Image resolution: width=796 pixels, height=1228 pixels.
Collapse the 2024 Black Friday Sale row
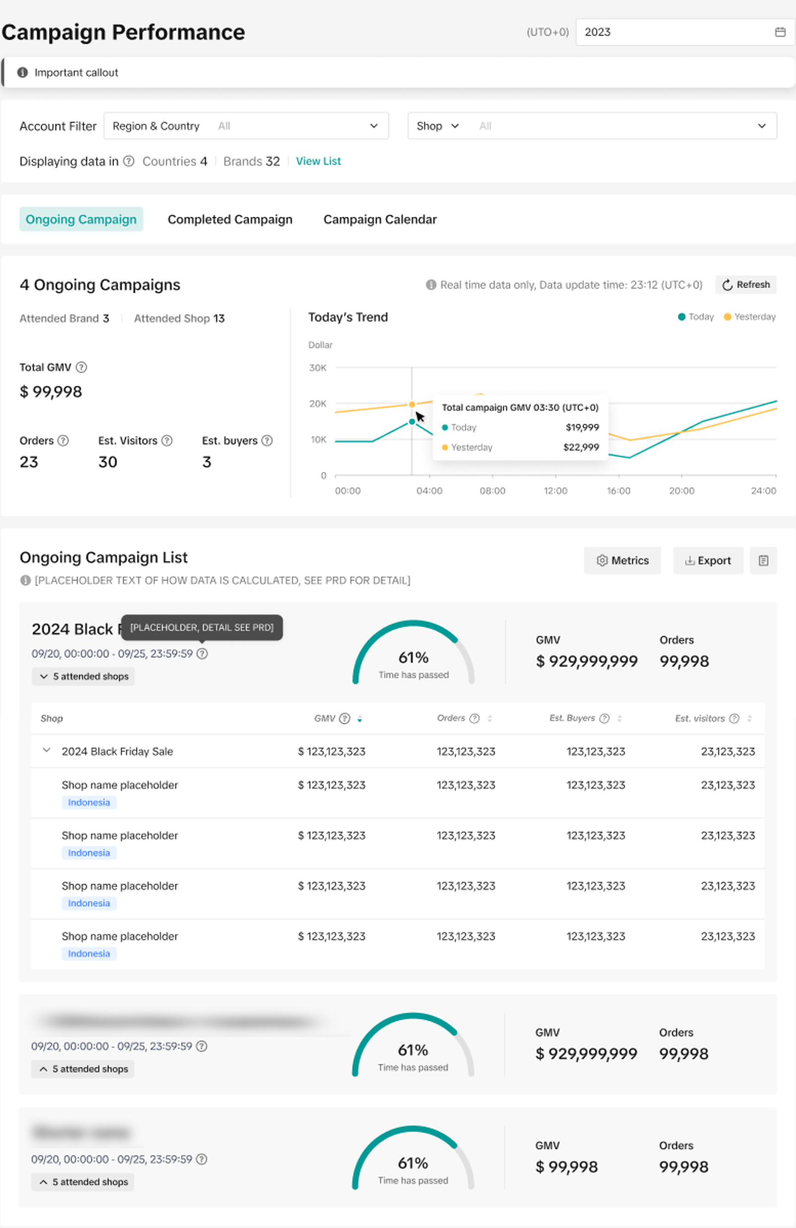point(47,751)
